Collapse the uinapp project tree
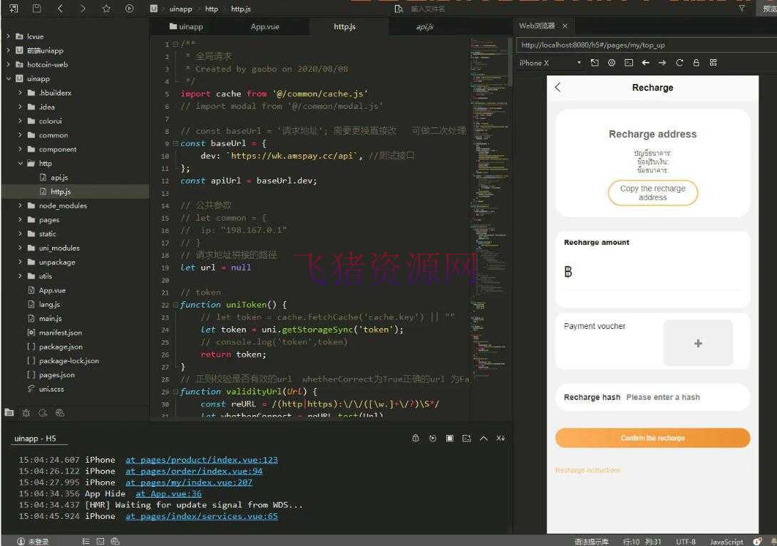Viewport: 777px width, 546px height. click(x=8, y=79)
